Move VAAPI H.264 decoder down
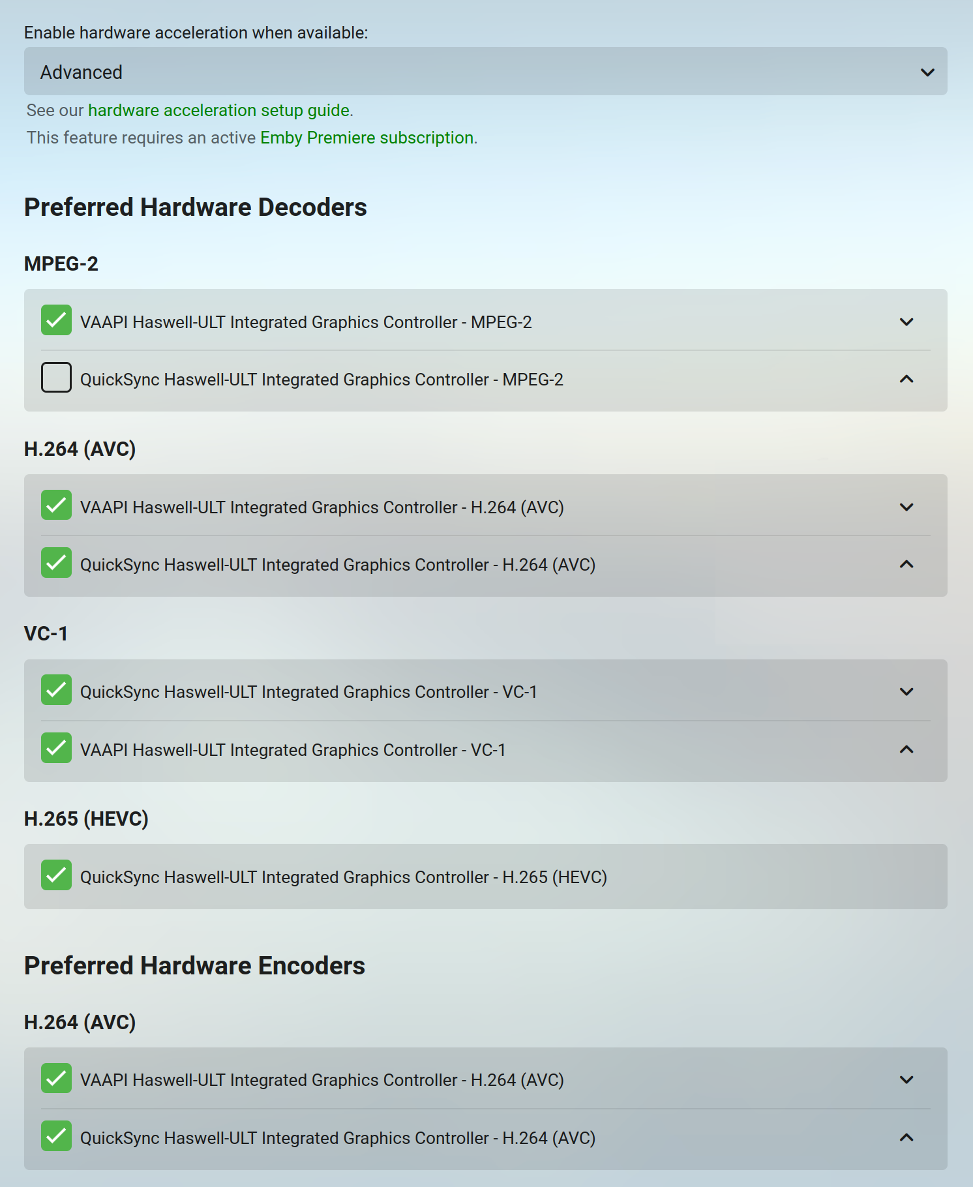This screenshot has height=1187, width=973. [x=906, y=507]
